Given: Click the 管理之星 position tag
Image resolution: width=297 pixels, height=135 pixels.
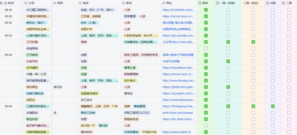Looking at the screenshot, I should tap(130, 68).
